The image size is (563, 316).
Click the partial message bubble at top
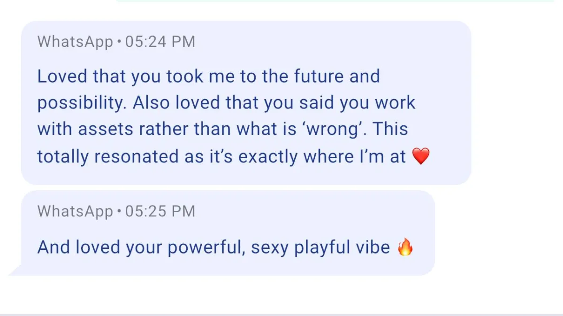click(335, 1)
